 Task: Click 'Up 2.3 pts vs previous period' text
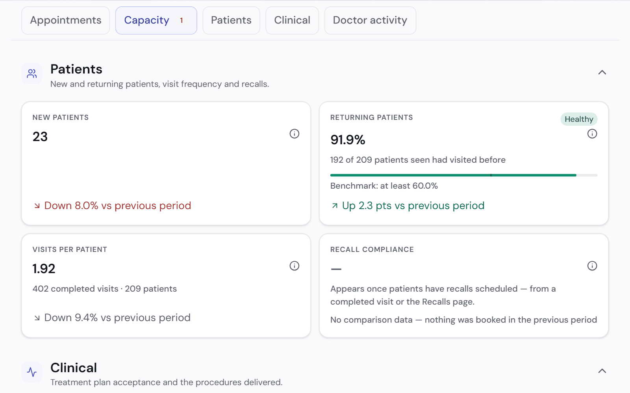pos(413,206)
